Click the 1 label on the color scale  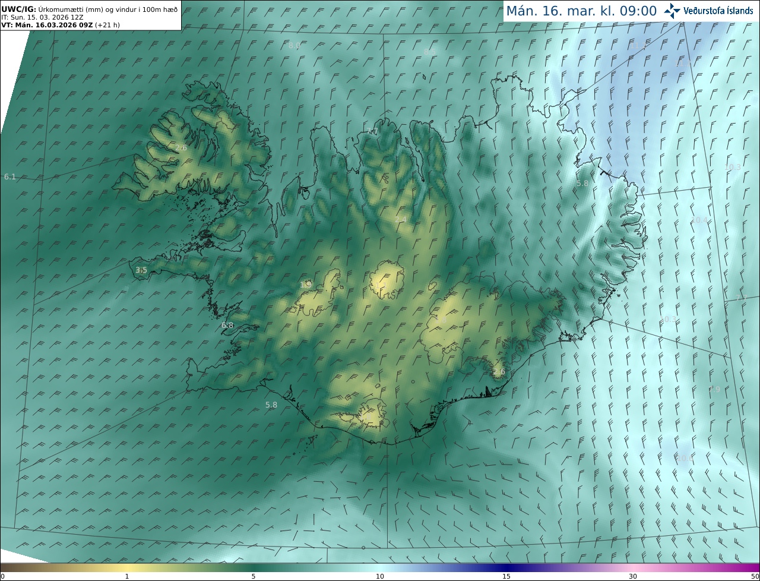tap(127, 576)
